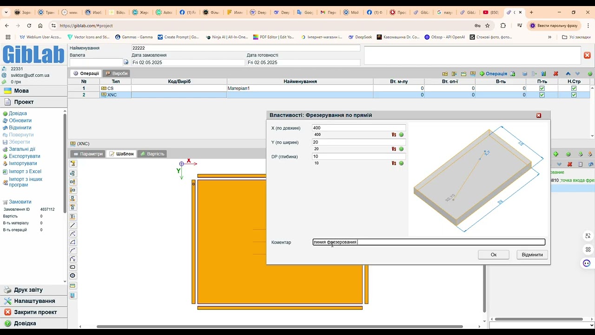
Task: Click the bookmark star in address bar
Action: (x=487, y=26)
